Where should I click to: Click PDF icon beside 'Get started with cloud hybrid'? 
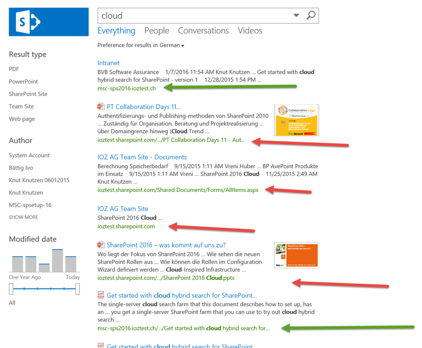pos(101,295)
